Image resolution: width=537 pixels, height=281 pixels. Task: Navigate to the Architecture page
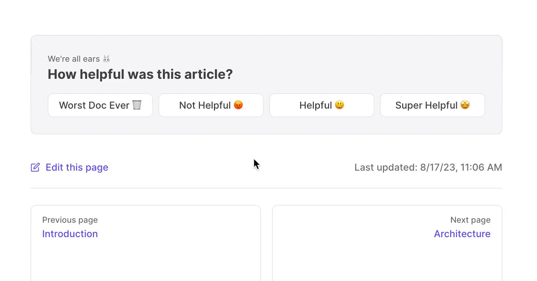[462, 234]
